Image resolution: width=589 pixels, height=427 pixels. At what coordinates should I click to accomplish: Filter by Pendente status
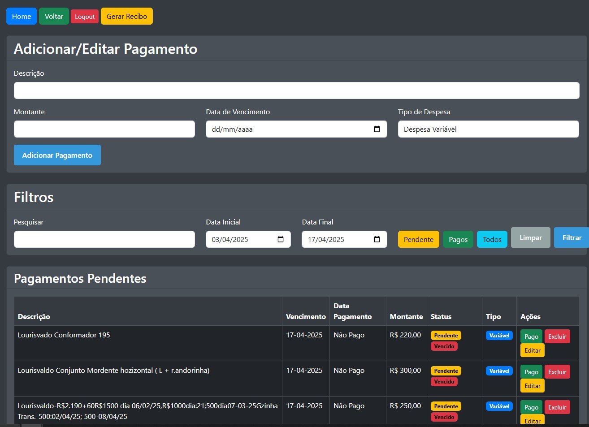pyautogui.click(x=418, y=239)
